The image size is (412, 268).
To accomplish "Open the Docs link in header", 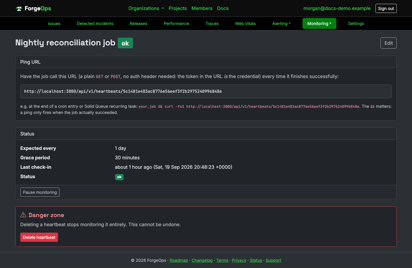I will click(x=223, y=8).
